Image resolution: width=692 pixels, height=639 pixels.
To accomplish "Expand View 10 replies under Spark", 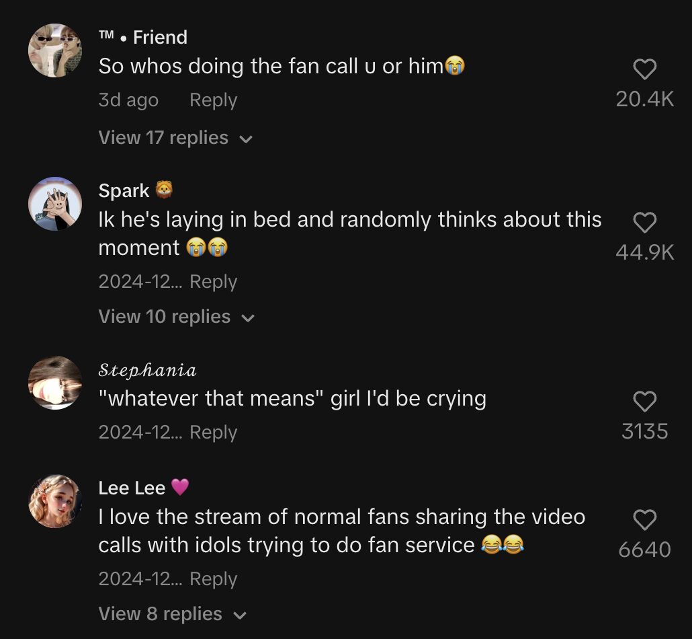I will click(175, 317).
